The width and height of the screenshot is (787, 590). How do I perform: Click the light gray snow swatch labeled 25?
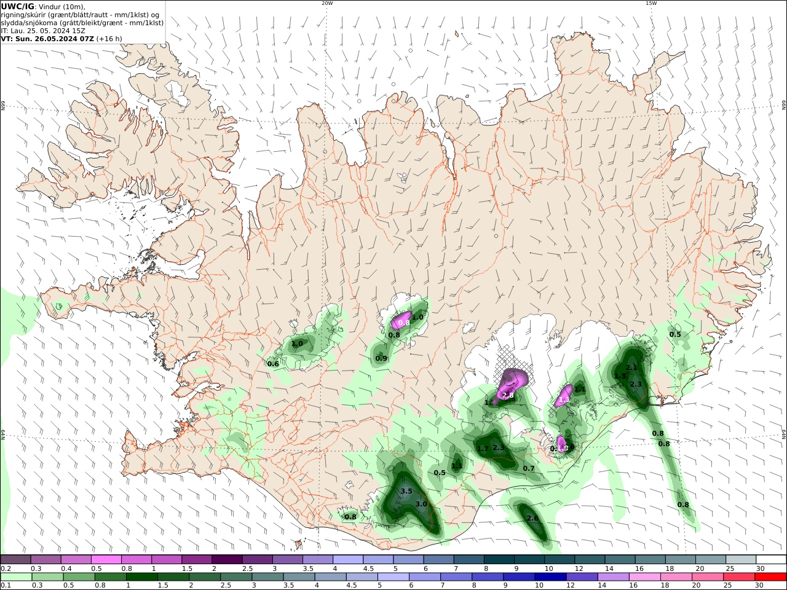[x=740, y=560]
